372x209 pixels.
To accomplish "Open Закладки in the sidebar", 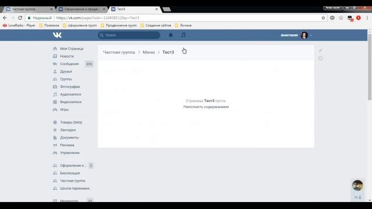I will [x=68, y=130].
